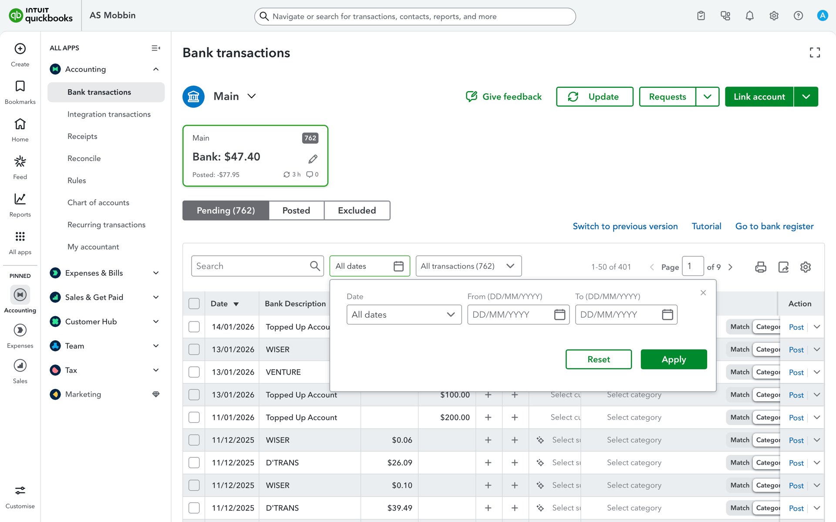This screenshot has height=522, width=836.
Task: Select checkbox for $200.00 Topped Up row
Action: (194, 417)
